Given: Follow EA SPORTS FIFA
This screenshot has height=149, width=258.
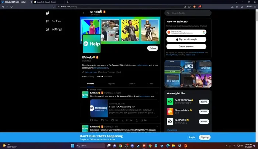Looking at the screenshot, I should (204, 101).
